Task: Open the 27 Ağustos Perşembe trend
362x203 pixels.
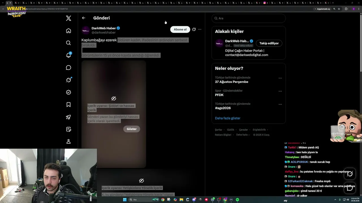Action: tap(232, 82)
